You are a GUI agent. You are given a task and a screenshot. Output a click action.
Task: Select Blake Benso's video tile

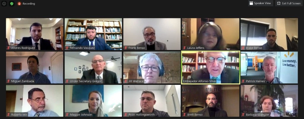269,34
